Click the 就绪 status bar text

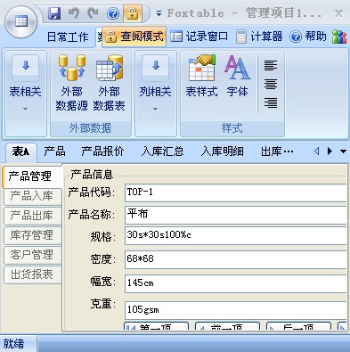click(x=13, y=344)
